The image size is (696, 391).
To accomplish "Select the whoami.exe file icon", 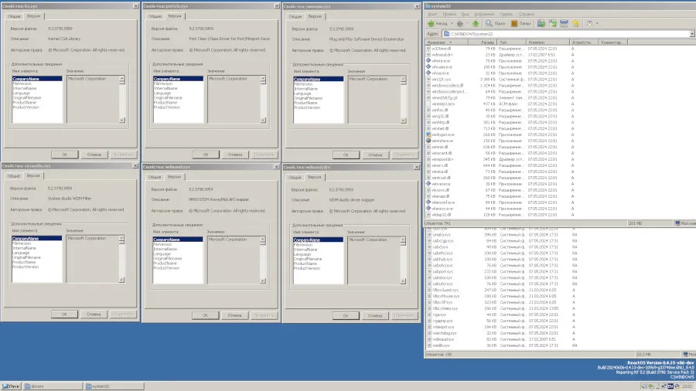I will [429, 66].
